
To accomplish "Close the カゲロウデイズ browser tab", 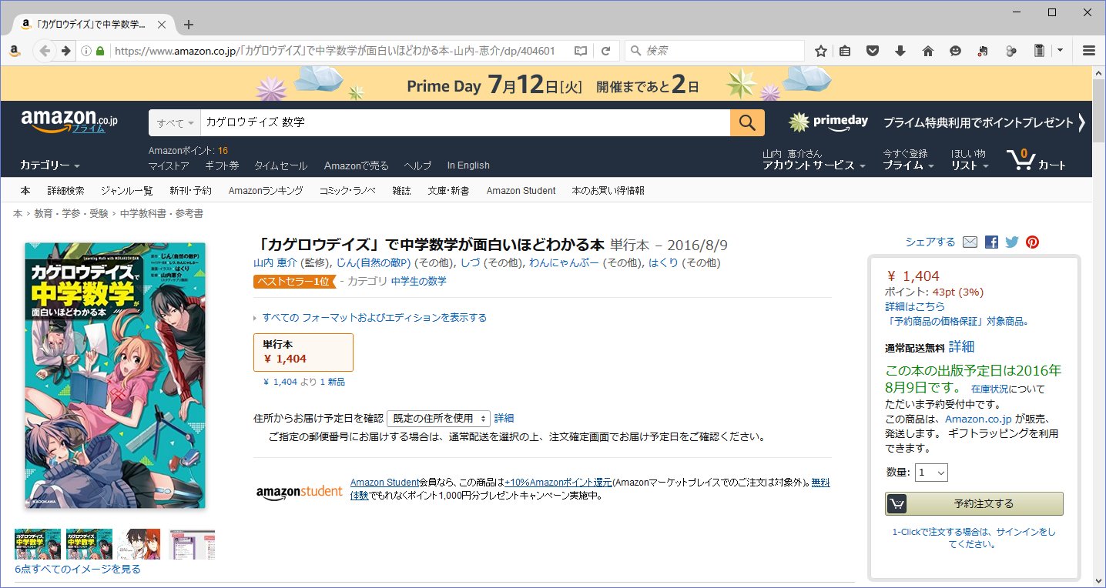I will pyautogui.click(x=162, y=25).
